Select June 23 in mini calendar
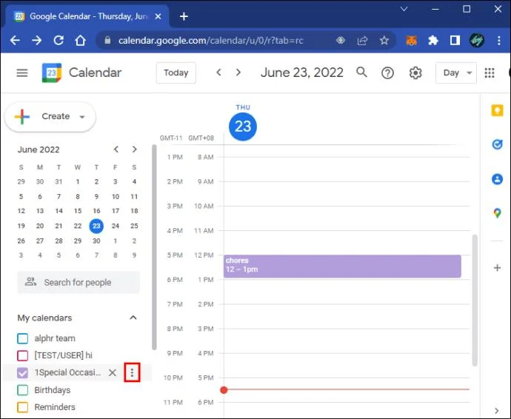 coord(96,226)
